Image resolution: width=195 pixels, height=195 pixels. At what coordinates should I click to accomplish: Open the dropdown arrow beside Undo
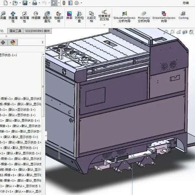(49, 3)
